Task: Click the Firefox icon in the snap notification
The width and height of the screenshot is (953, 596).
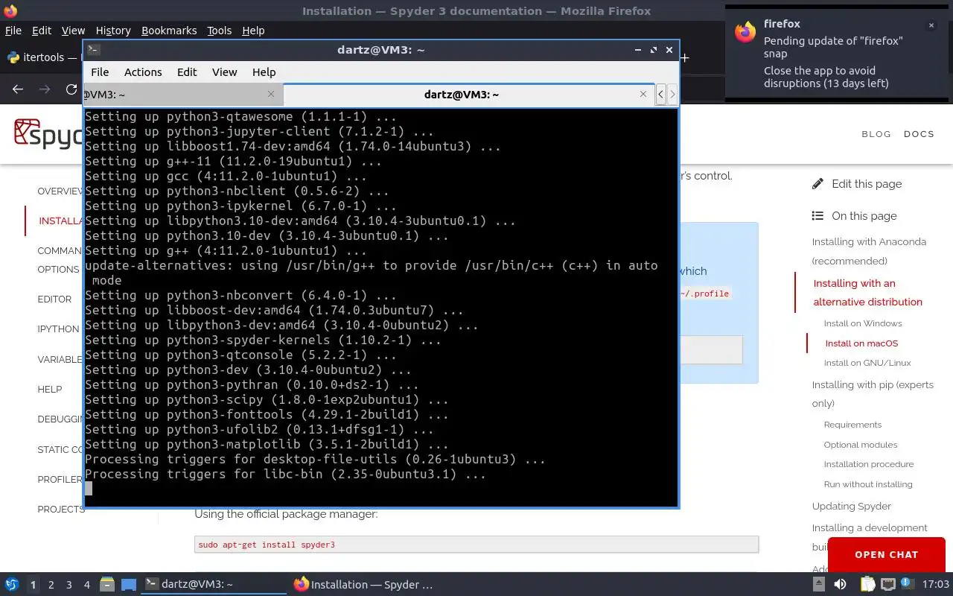Action: [x=745, y=32]
